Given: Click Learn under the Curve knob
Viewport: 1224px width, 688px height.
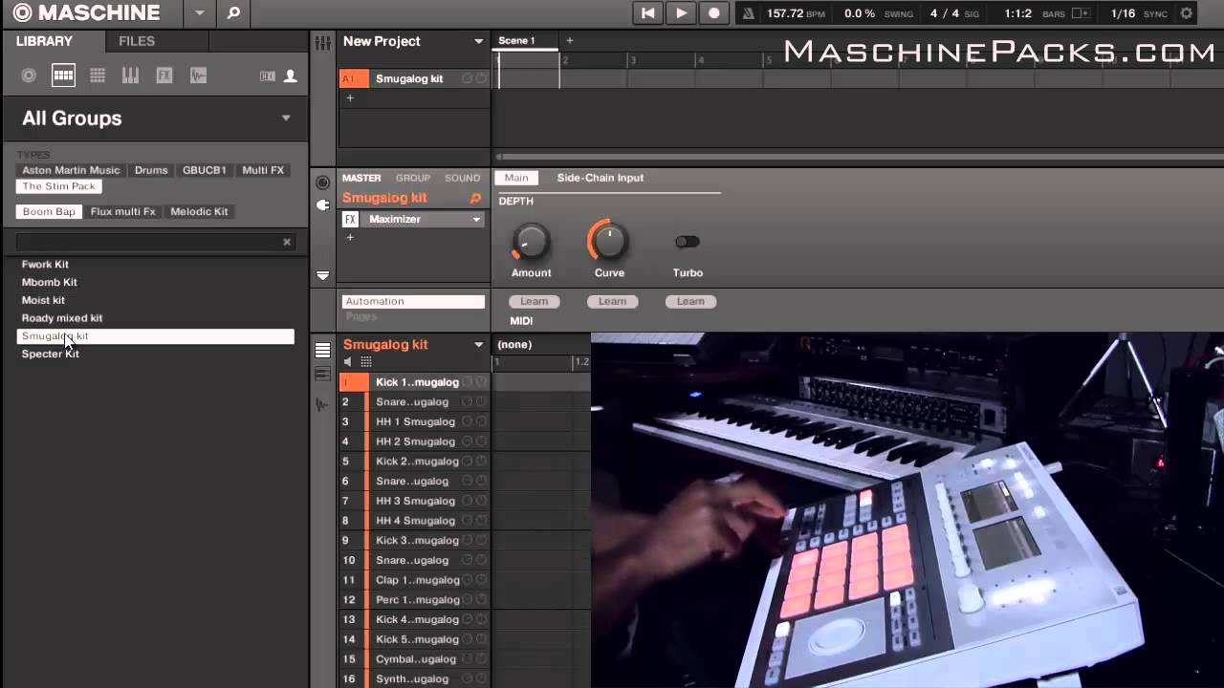Looking at the screenshot, I should pyautogui.click(x=612, y=301).
